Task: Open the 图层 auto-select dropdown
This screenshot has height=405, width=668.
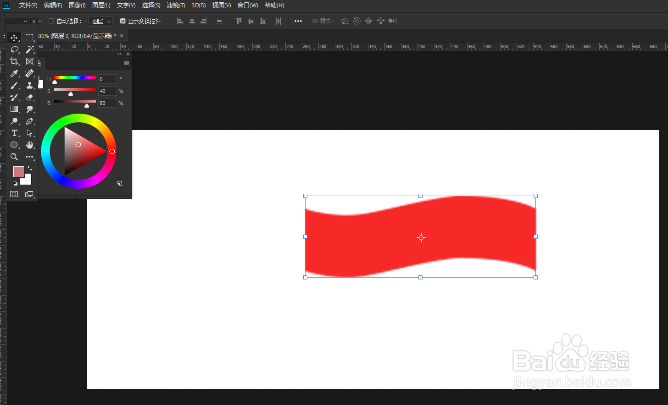Action: pos(100,21)
